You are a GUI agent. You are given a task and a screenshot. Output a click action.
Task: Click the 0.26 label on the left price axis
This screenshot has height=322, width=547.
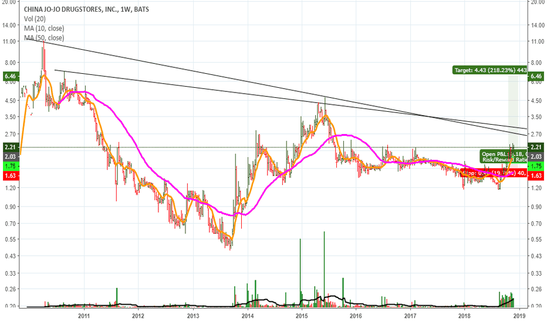click(11, 289)
